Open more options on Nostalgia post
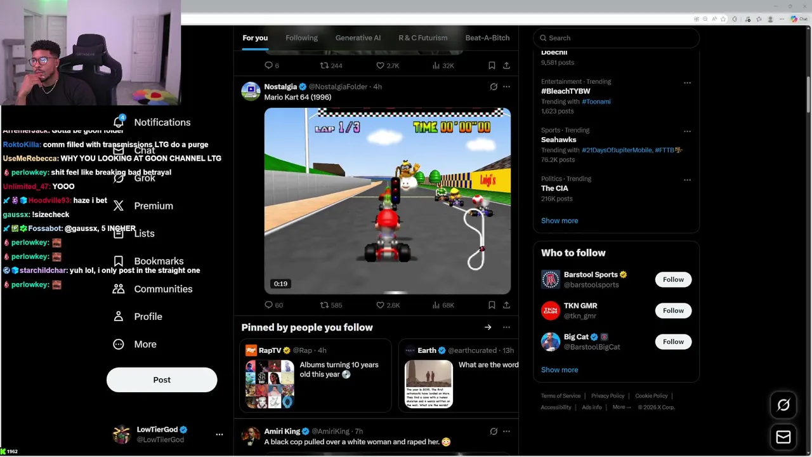The width and height of the screenshot is (812, 457). pyautogui.click(x=506, y=86)
